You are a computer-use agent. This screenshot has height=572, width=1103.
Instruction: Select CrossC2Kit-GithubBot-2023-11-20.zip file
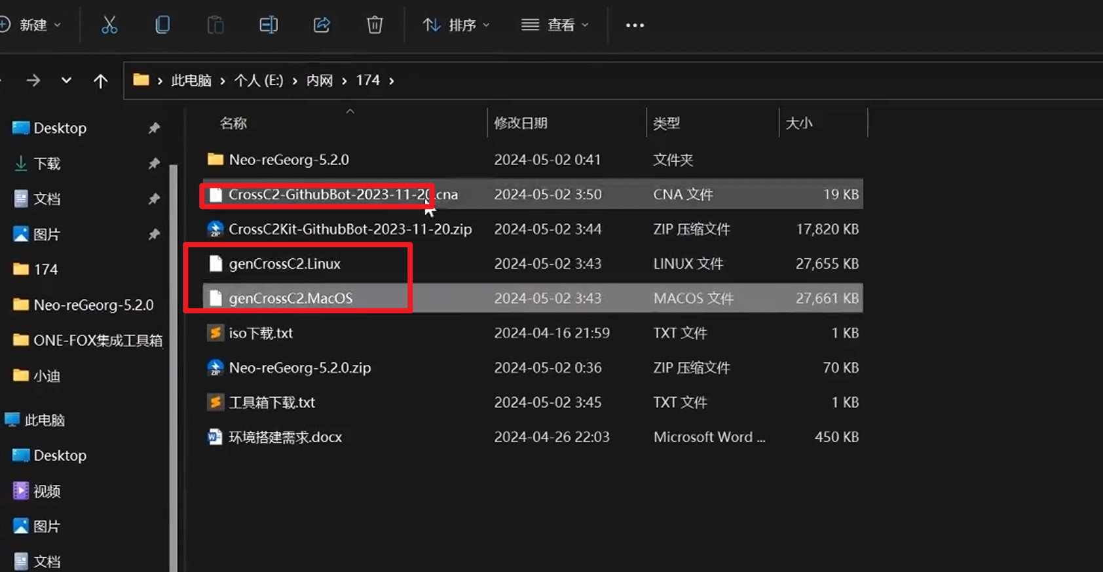pos(533,229)
